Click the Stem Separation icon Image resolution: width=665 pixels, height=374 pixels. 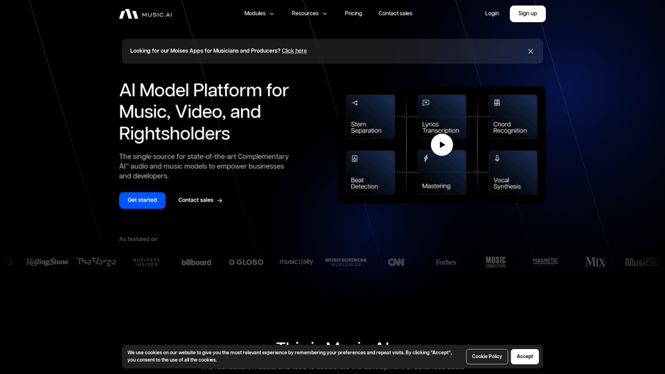tap(355, 103)
